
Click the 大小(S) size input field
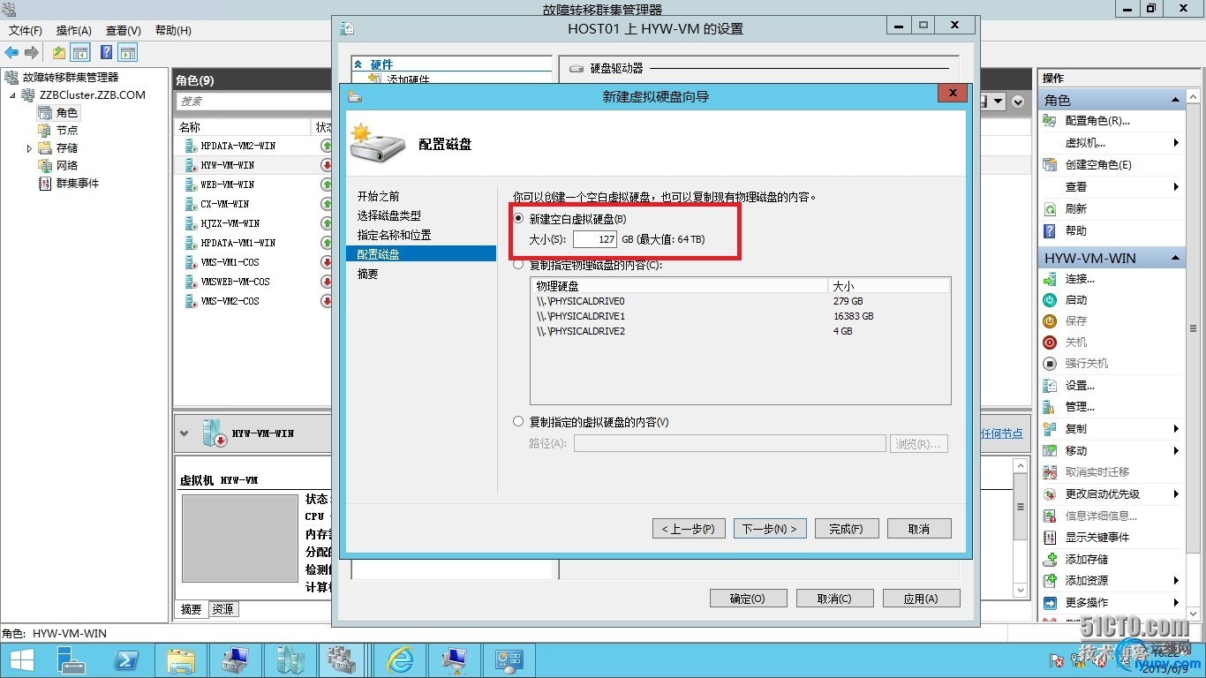tap(595, 239)
